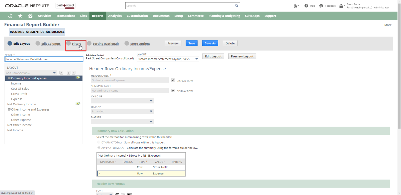
Task: Open the SuiteApps menu
Action: coord(252,16)
